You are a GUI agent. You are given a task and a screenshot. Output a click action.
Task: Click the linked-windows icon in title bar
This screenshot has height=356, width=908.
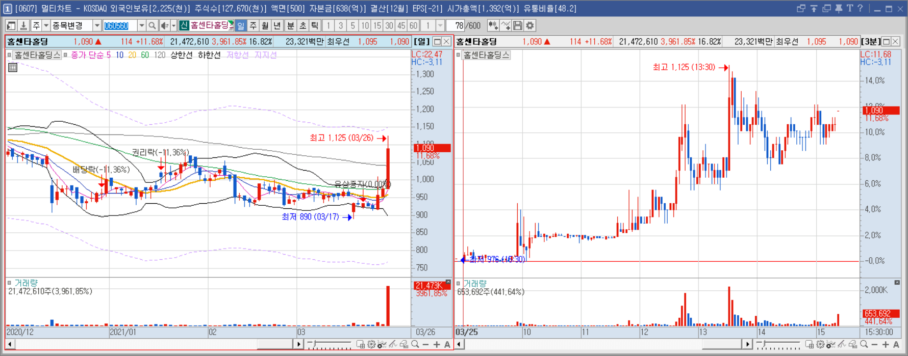(801, 9)
